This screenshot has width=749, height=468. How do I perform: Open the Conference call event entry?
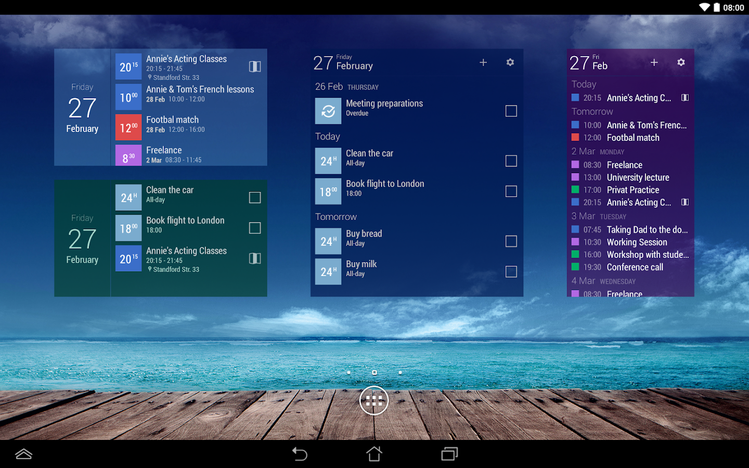[635, 267]
